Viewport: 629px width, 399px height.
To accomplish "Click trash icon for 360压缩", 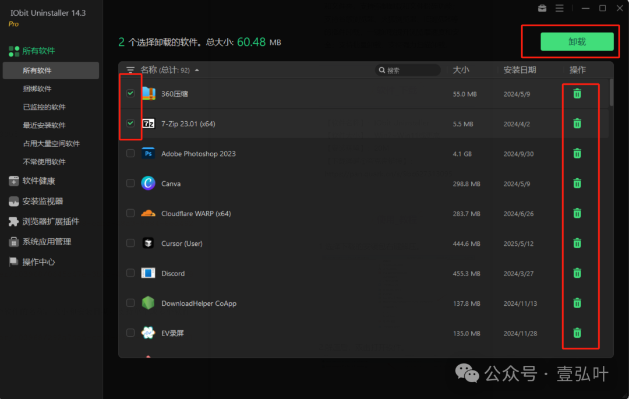I will (577, 93).
